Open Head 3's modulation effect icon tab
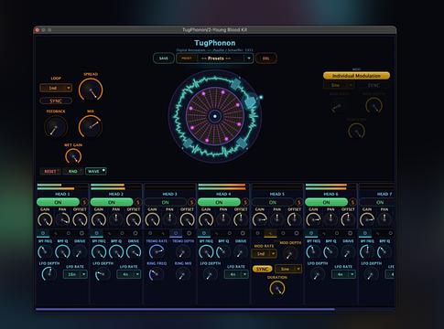444x329 pixels. 163,233
